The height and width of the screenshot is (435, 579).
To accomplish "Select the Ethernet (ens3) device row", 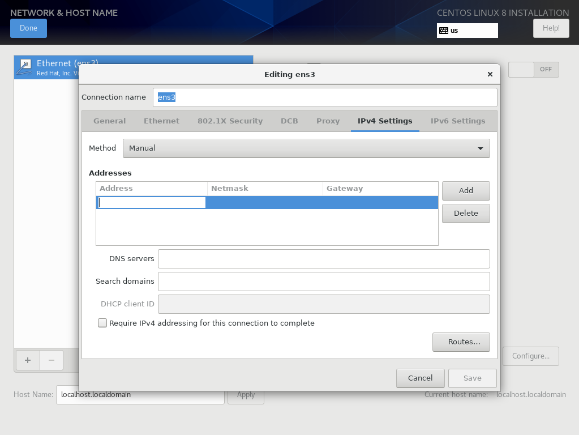I will (x=134, y=67).
